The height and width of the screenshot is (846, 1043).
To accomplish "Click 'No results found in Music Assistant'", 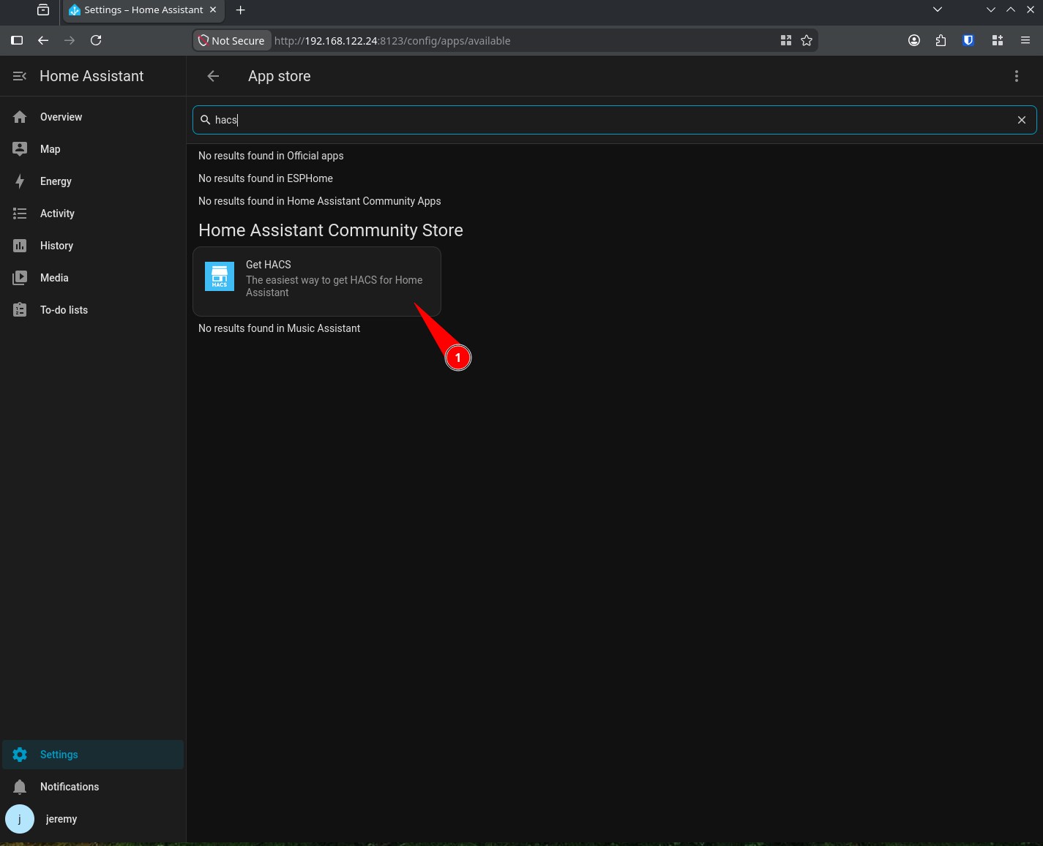I will pos(280,328).
